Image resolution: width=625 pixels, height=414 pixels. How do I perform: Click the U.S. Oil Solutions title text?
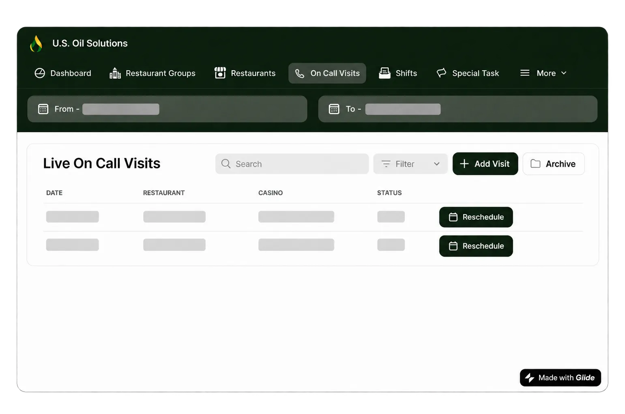(x=90, y=43)
